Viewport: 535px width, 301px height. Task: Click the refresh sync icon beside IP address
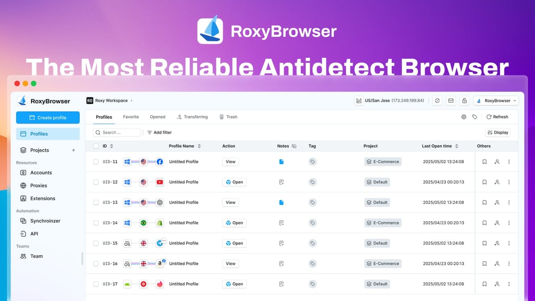(x=437, y=101)
